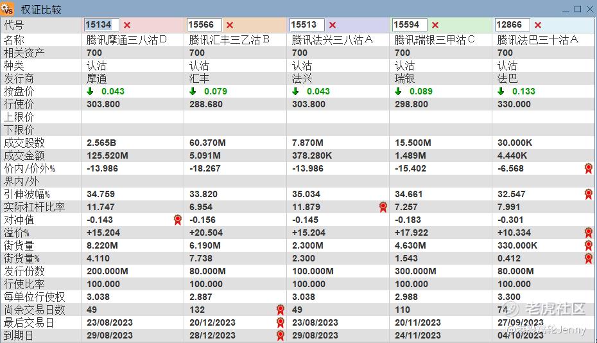
Task: Click the strike price value 288.680
Action: pyautogui.click(x=206, y=105)
